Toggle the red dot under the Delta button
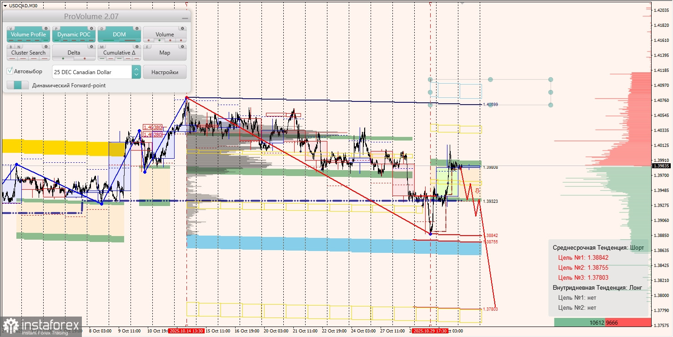The image size is (673, 337). click(x=85, y=59)
